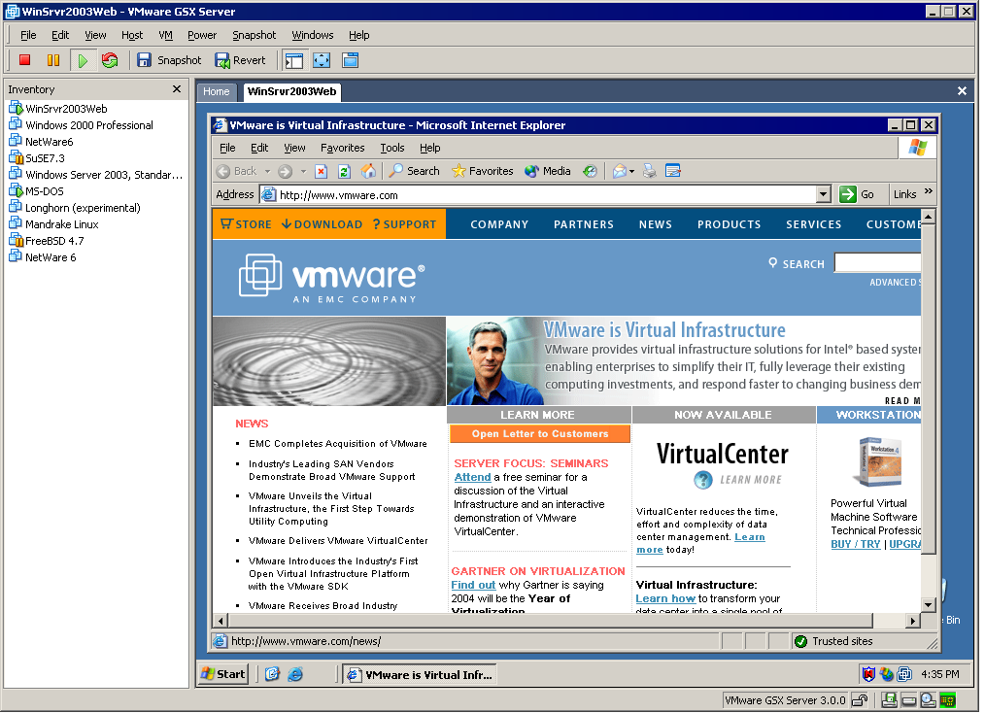Click the orange Suspend button
This screenshot has height=713, width=985.
pyautogui.click(x=53, y=60)
